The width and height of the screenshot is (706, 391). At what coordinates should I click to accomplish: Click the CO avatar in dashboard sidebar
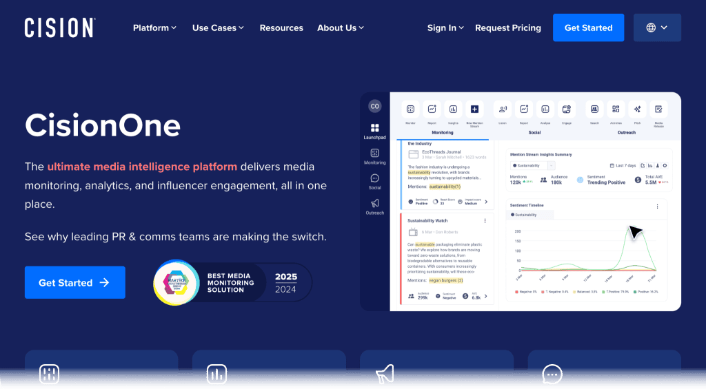374,107
